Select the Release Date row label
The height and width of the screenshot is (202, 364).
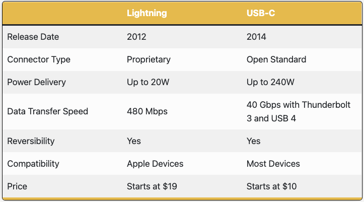pyautogui.click(x=33, y=37)
